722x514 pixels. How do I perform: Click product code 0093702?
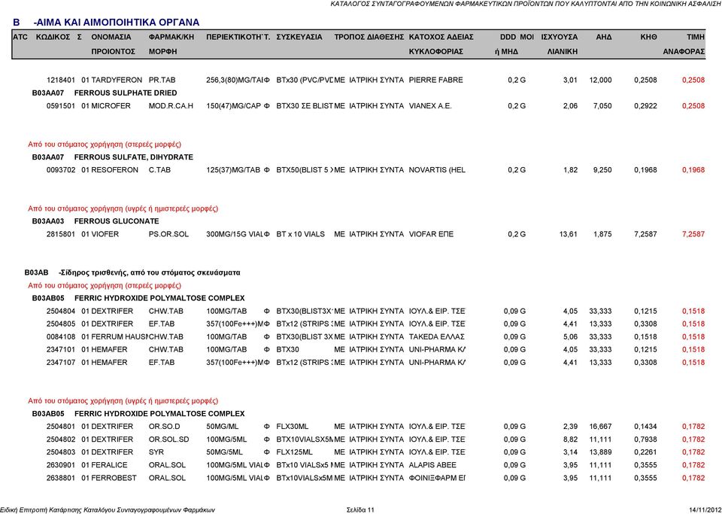pos(60,170)
